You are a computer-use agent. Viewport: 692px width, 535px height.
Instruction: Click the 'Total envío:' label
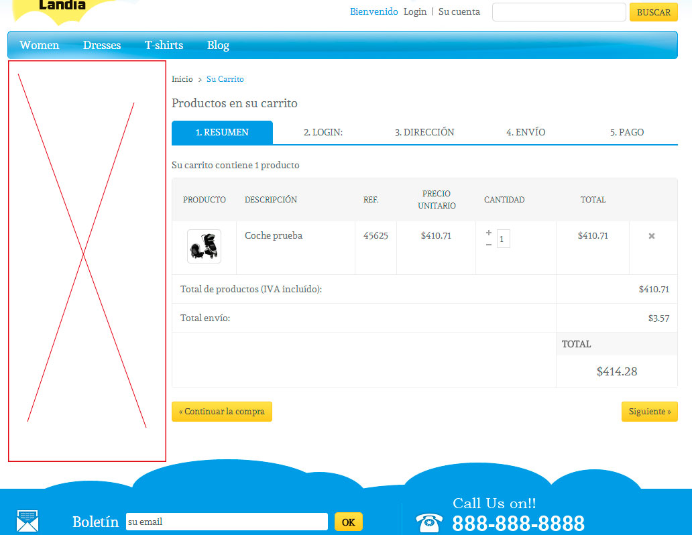205,318
